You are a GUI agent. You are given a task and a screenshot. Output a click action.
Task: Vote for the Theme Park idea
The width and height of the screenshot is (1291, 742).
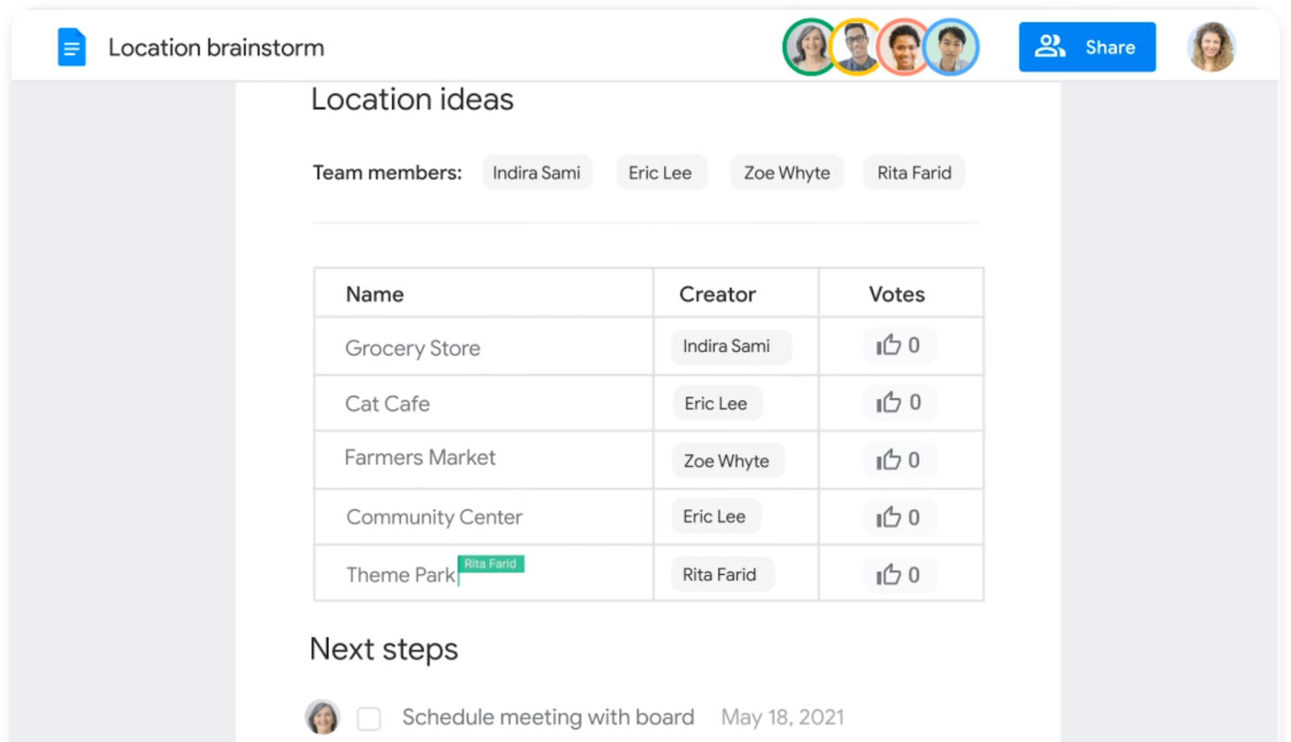point(898,575)
